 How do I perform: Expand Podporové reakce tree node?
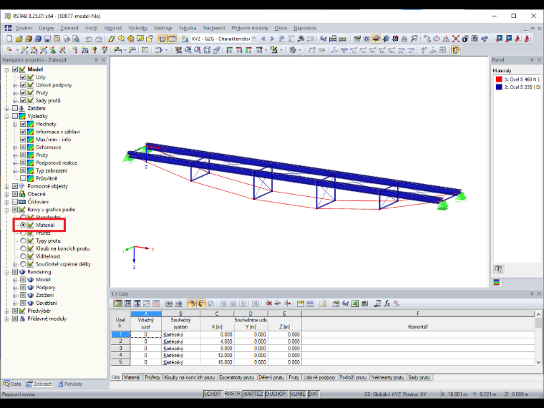point(15,163)
